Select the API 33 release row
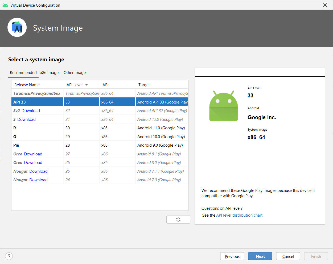This screenshot has width=333, height=264. coord(100,102)
